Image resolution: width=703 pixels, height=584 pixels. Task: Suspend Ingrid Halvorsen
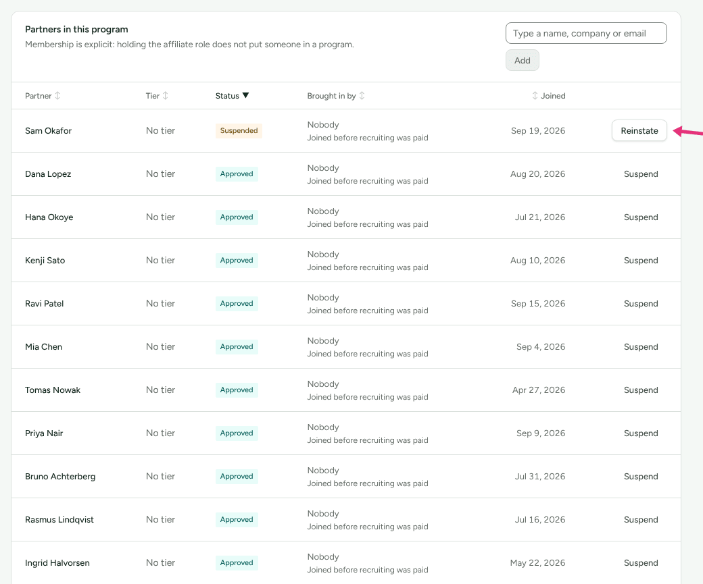coord(641,563)
